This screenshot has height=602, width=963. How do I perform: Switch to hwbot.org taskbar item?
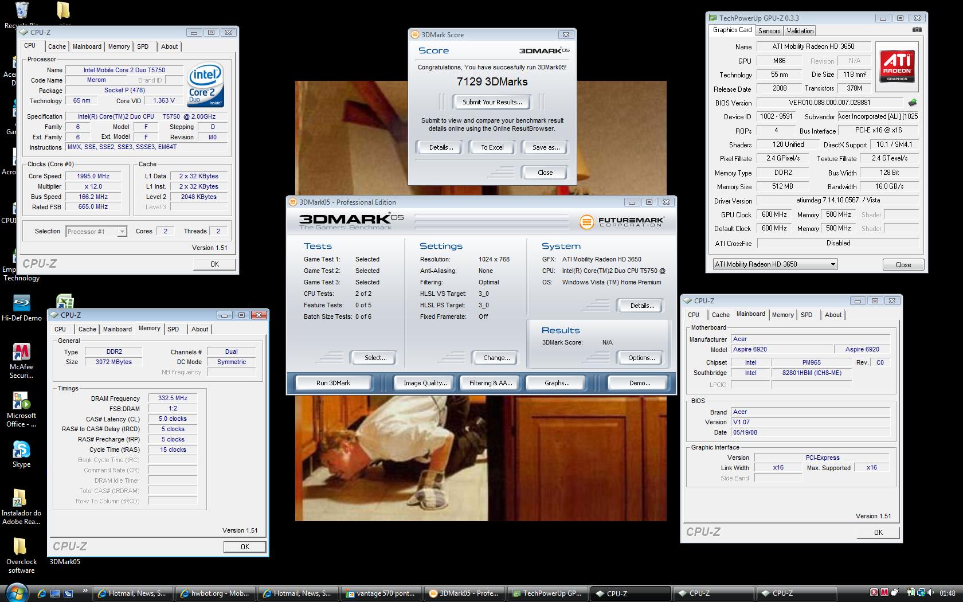click(x=216, y=593)
